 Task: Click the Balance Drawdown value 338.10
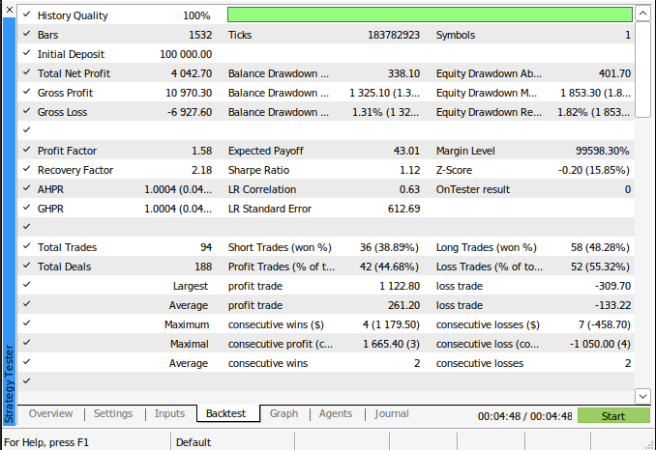403,73
